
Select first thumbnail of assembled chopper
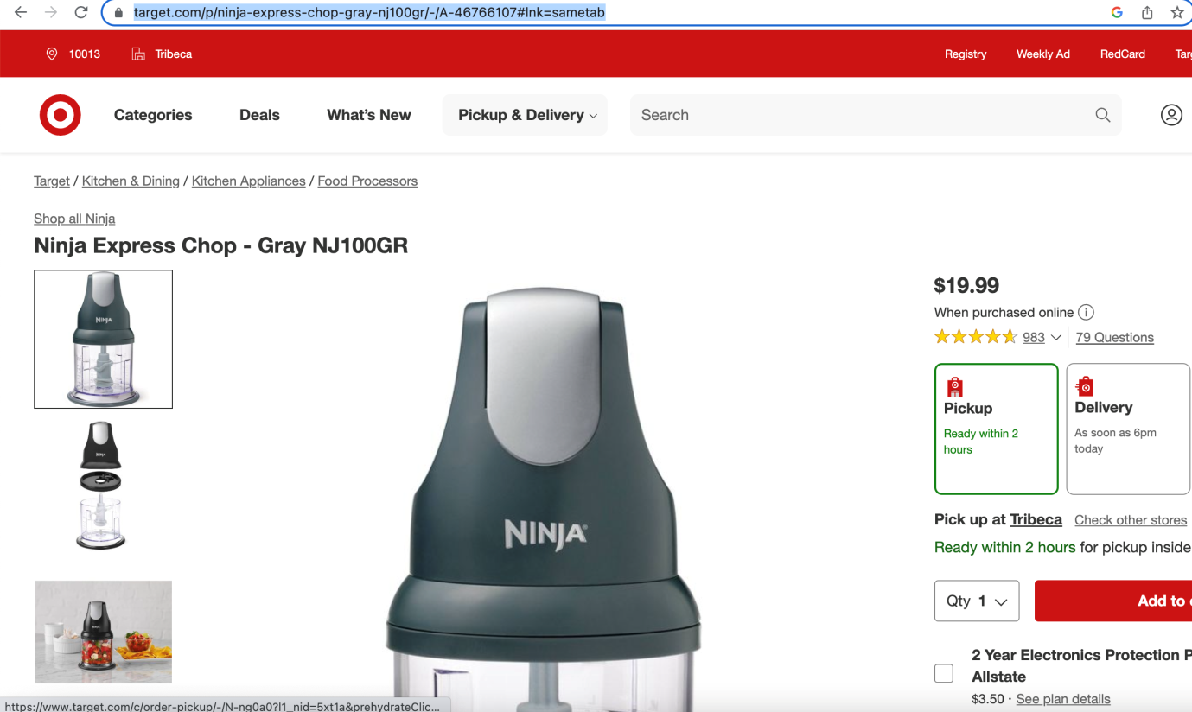(x=103, y=339)
